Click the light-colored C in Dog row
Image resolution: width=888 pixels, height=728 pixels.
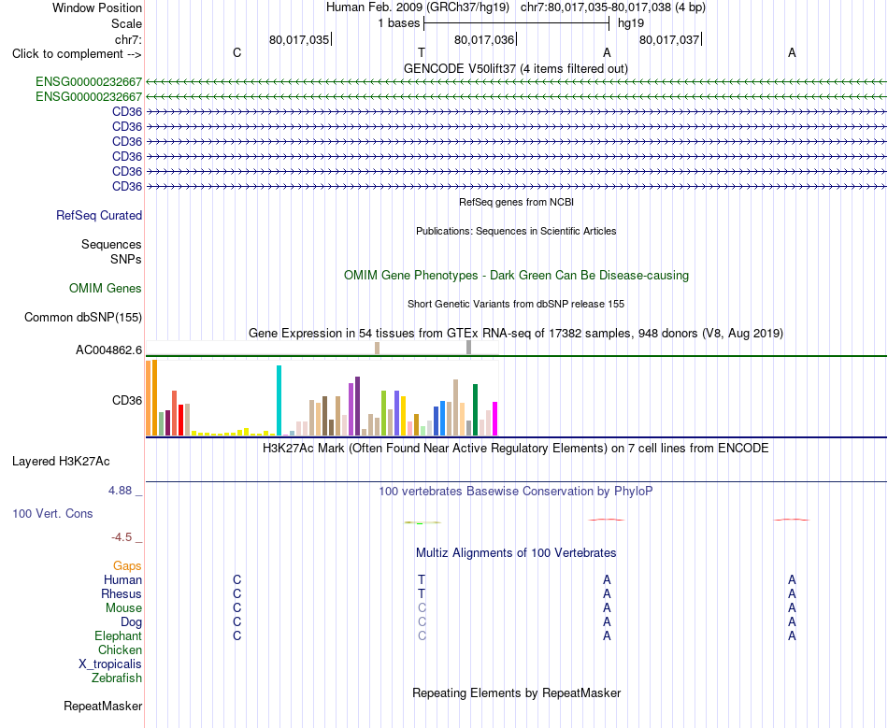tap(422, 622)
